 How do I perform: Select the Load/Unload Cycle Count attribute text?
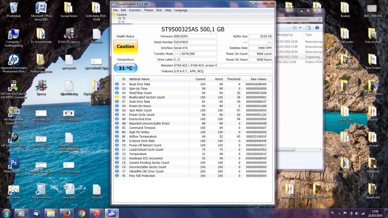(146, 150)
